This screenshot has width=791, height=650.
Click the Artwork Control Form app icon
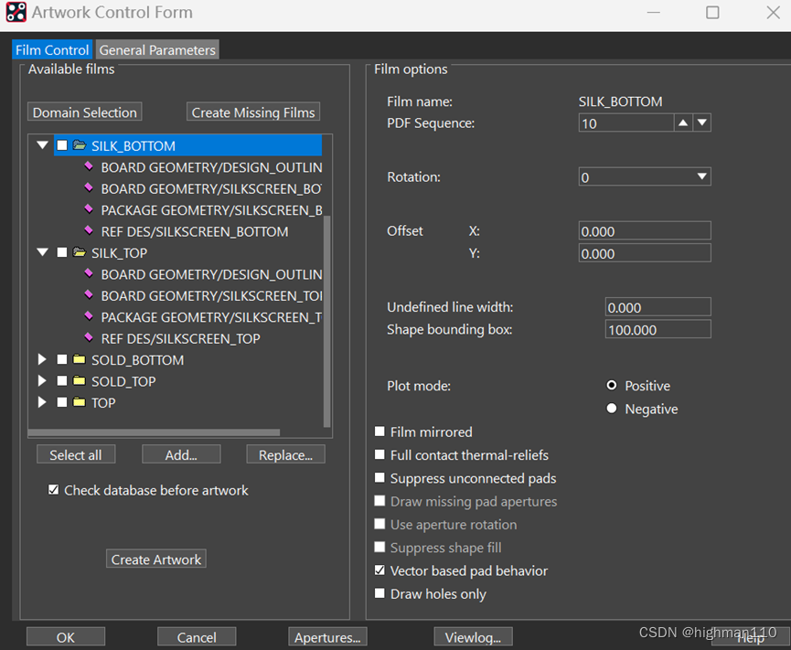point(16,13)
